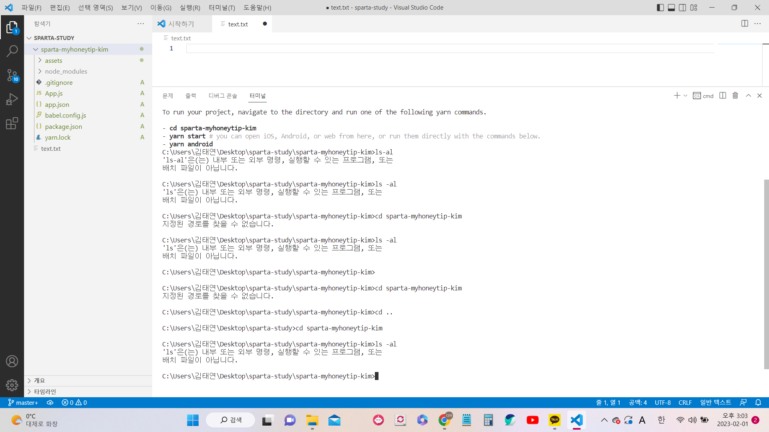
Task: Open the 파일(F) menu
Action: 32,8
